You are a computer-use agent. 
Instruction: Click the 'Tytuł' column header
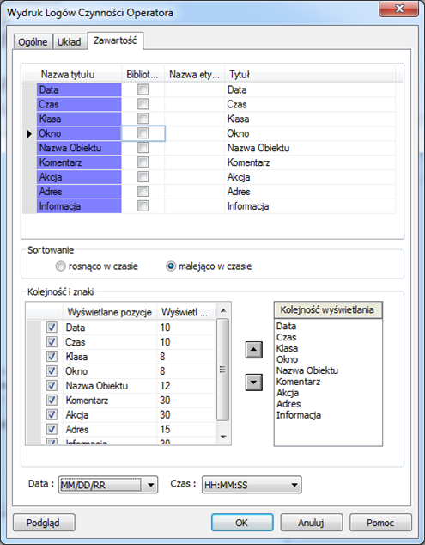click(310, 75)
